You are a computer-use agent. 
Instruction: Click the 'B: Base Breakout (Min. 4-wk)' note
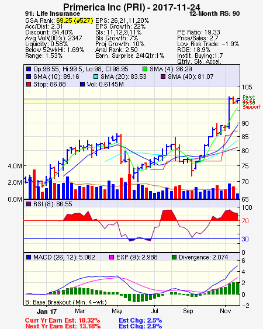click(66, 302)
